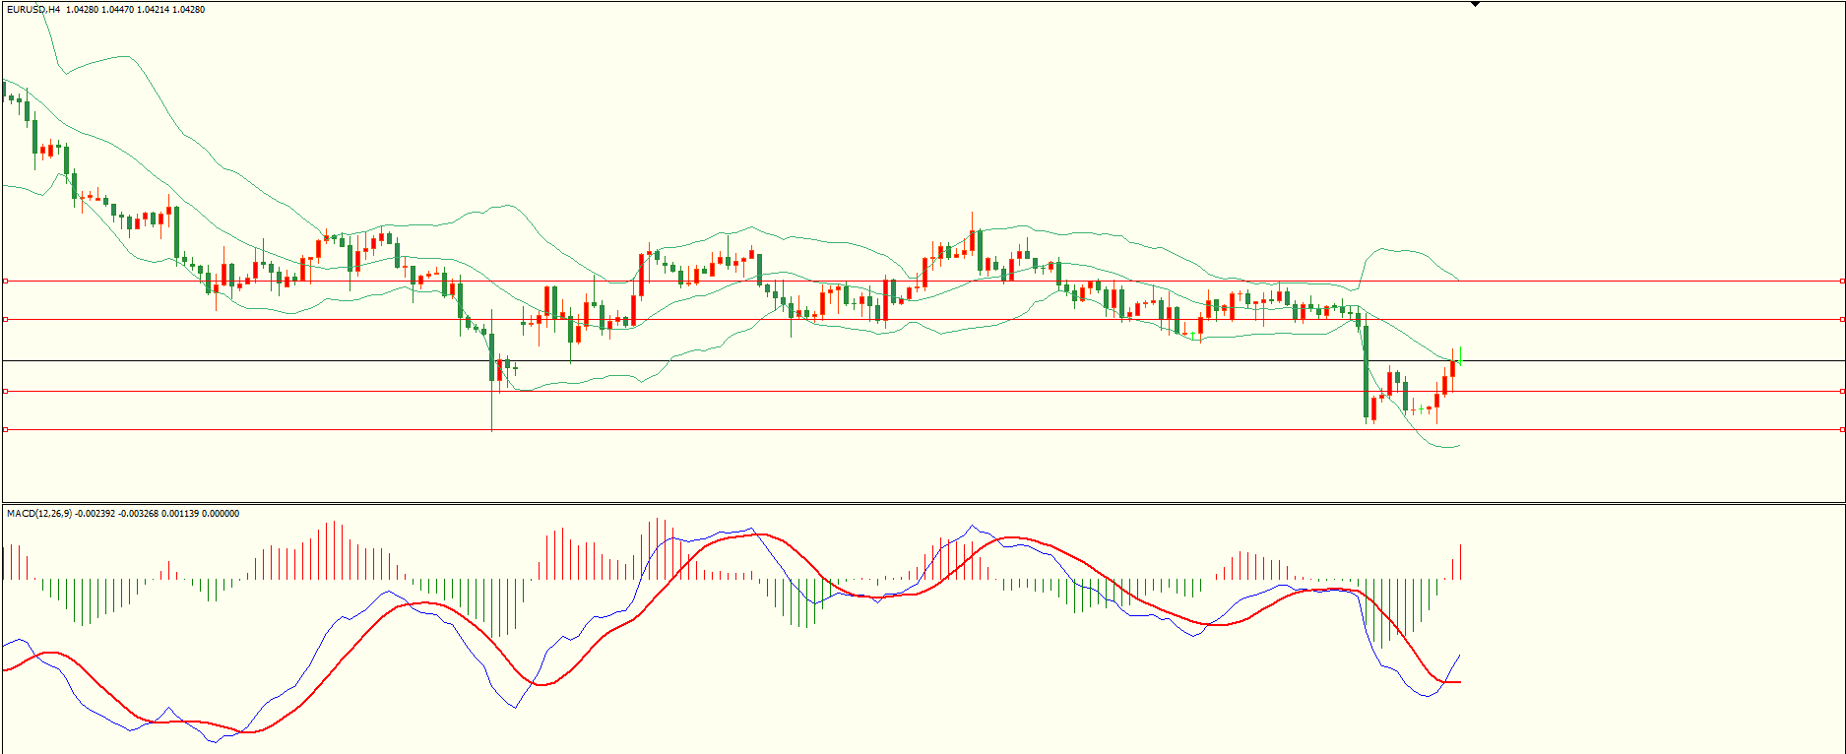Screen dimensions: 1846x754
Task: Select the topmost black horizontal line
Action: pyautogui.click(x=923, y=282)
